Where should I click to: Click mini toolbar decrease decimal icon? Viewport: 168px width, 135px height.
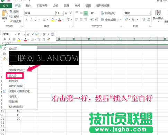tap(44, 39)
